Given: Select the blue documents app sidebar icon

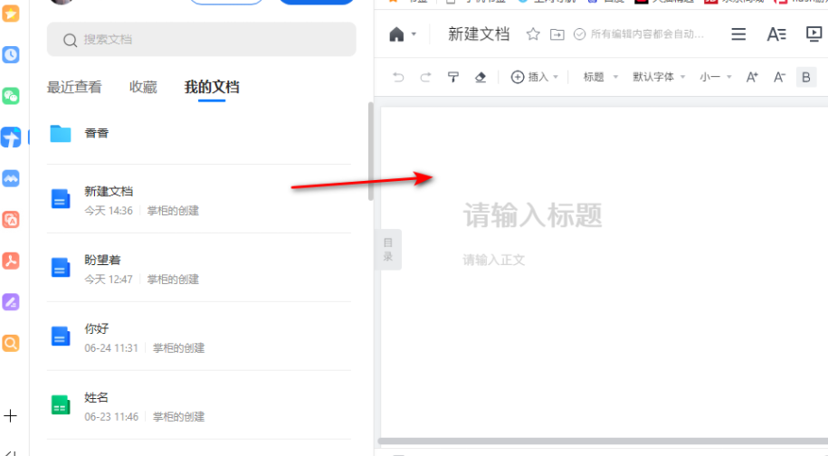Looking at the screenshot, I should point(11,138).
